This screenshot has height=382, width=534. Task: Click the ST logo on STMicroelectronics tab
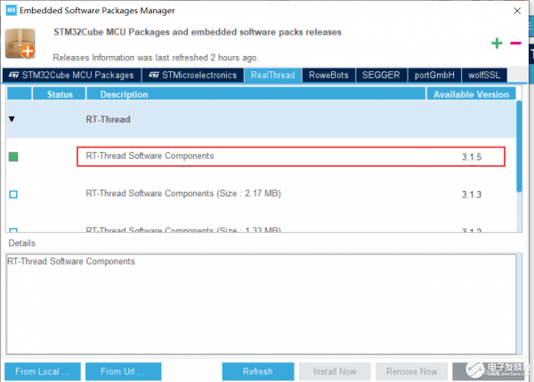coord(154,75)
